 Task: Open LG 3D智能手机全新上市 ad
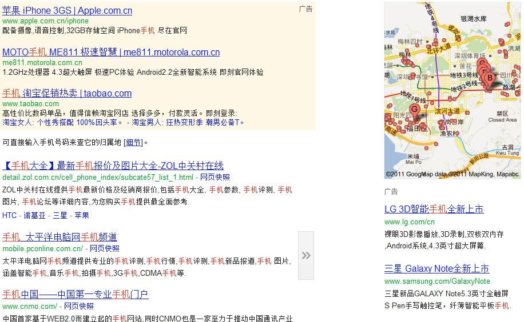coord(434,209)
